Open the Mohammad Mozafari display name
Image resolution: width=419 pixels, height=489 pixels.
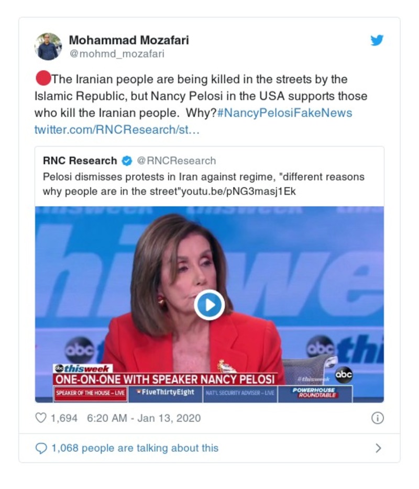pyautogui.click(x=129, y=40)
